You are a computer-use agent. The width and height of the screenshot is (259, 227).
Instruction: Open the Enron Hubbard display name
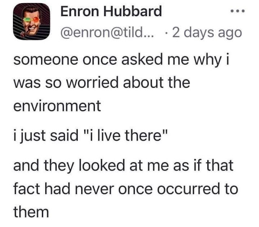pyautogui.click(x=111, y=11)
